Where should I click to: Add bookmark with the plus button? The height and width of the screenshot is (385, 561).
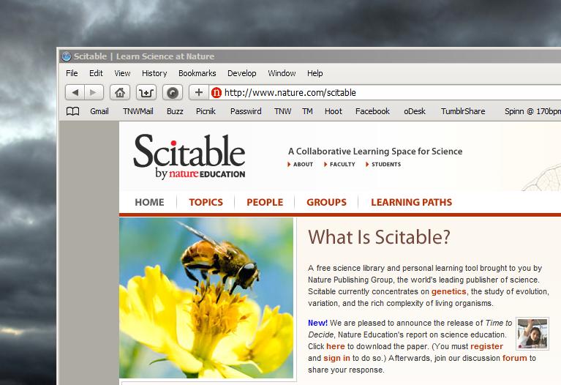(x=198, y=93)
